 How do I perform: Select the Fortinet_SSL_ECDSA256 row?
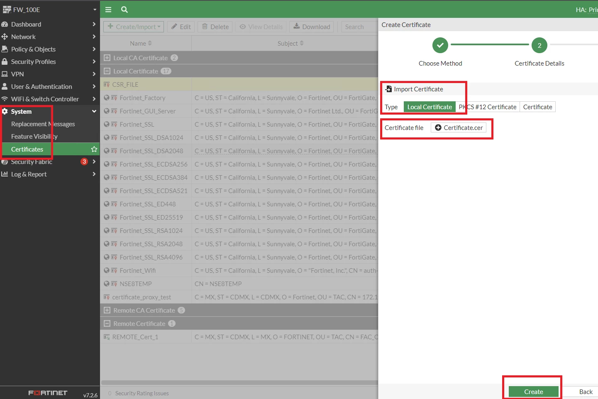pos(239,164)
